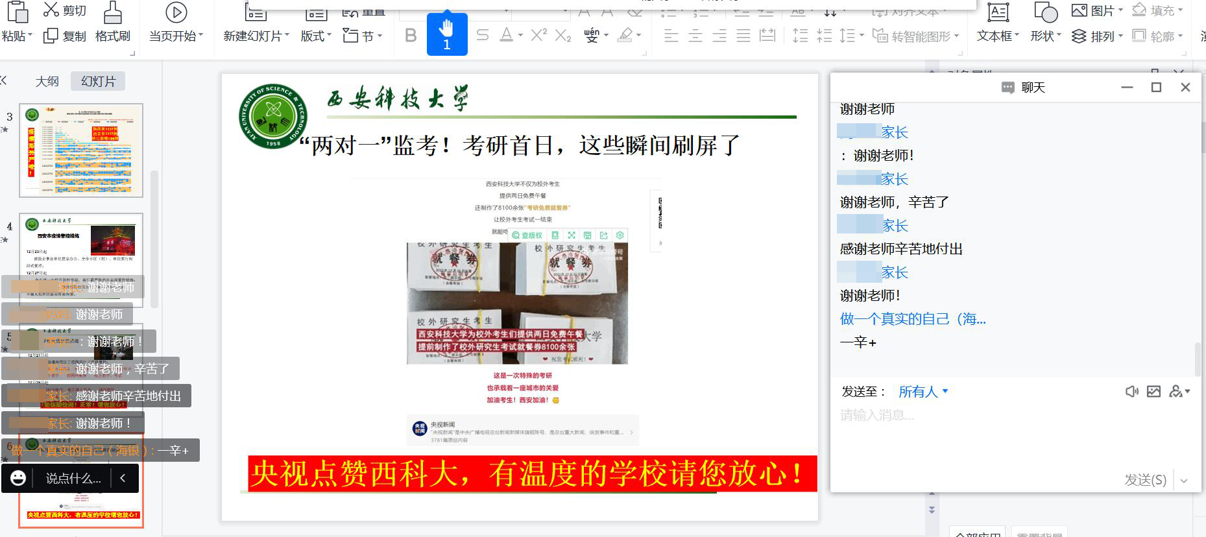
Task: Click the 剪切 (Cut) scissors button
Action: 65,10
